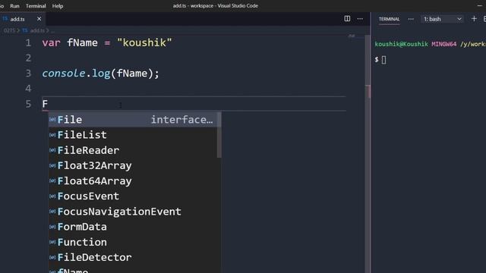486x273 pixels.
Task: Click the var keyword on line 1
Action: click(x=51, y=42)
